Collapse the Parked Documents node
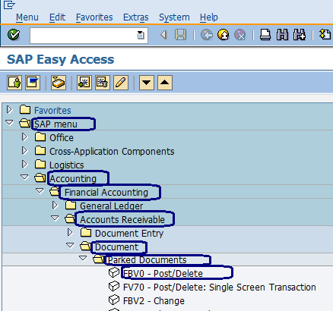The height and width of the screenshot is (311, 333). pyautogui.click(x=83, y=259)
